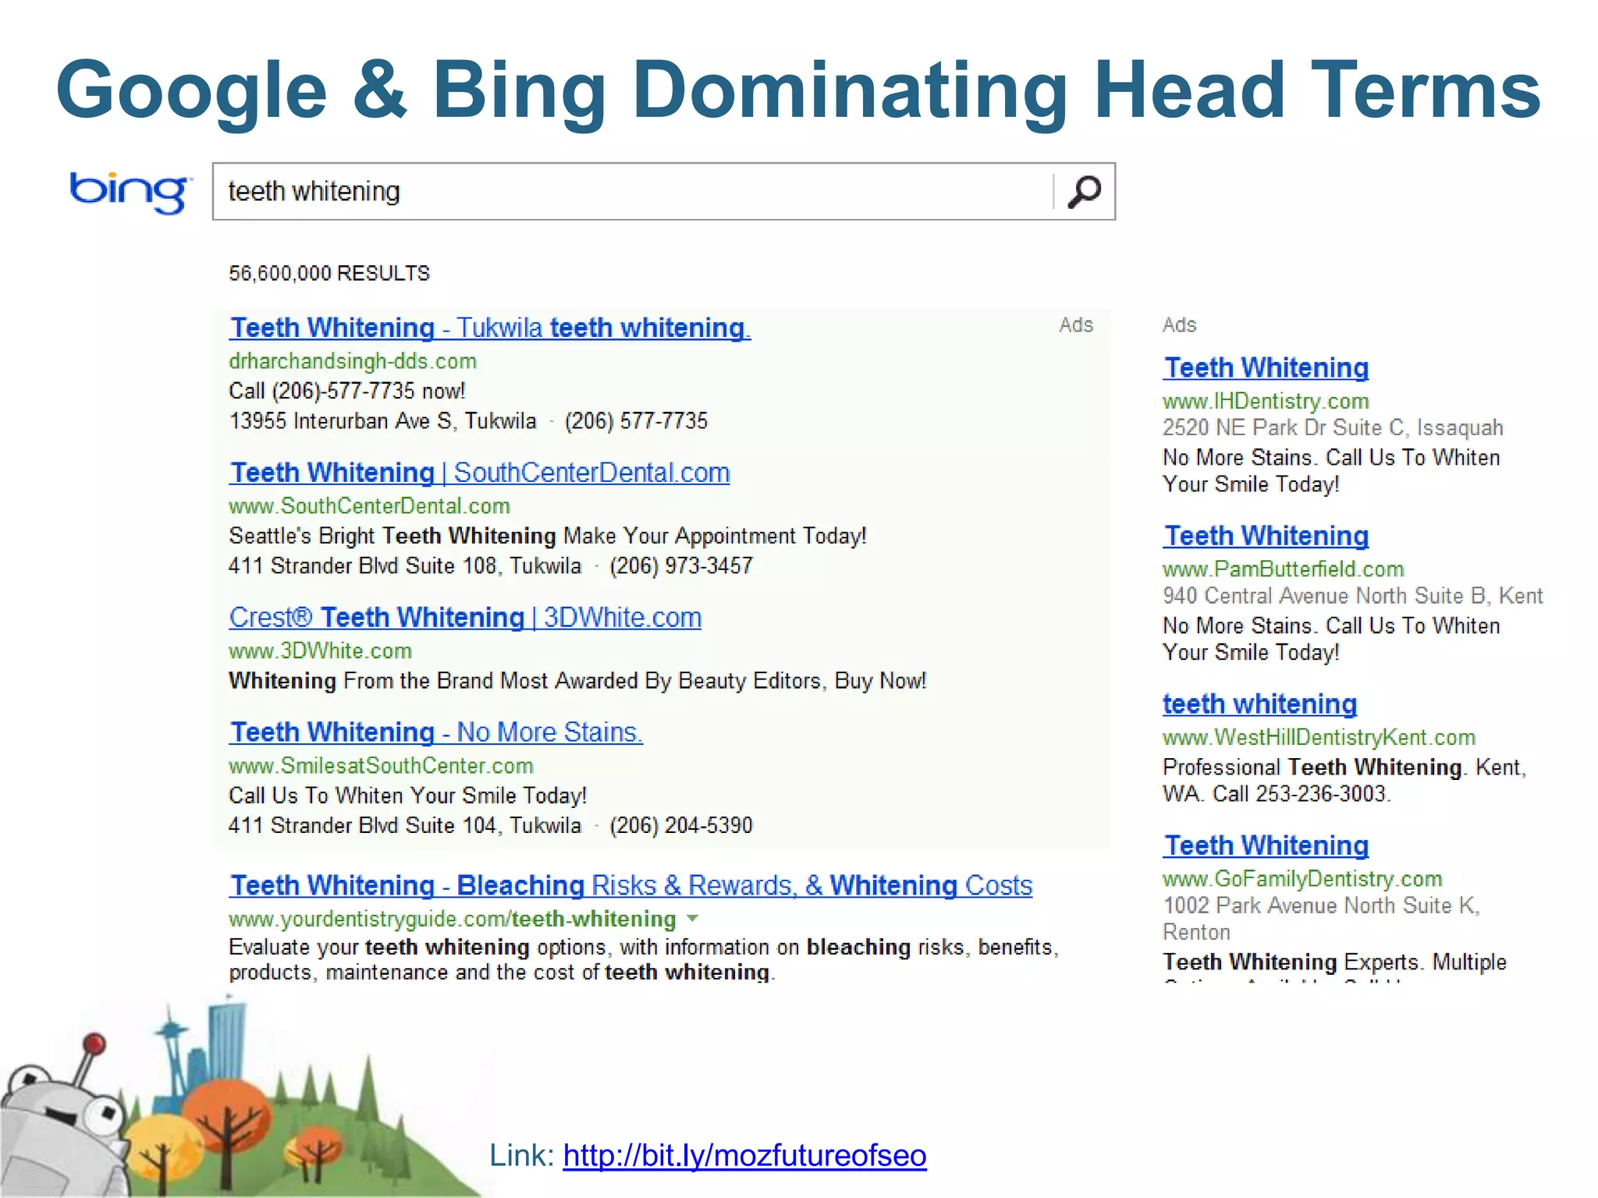1598x1198 pixels.
Task: Click the www.PamButterfield.com URL text
Action: tap(1283, 569)
